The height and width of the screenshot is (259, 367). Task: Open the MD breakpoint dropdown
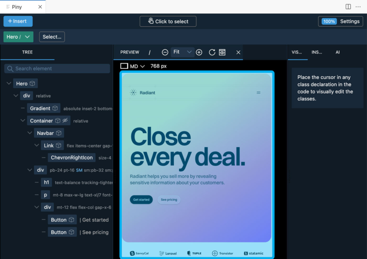click(x=142, y=66)
